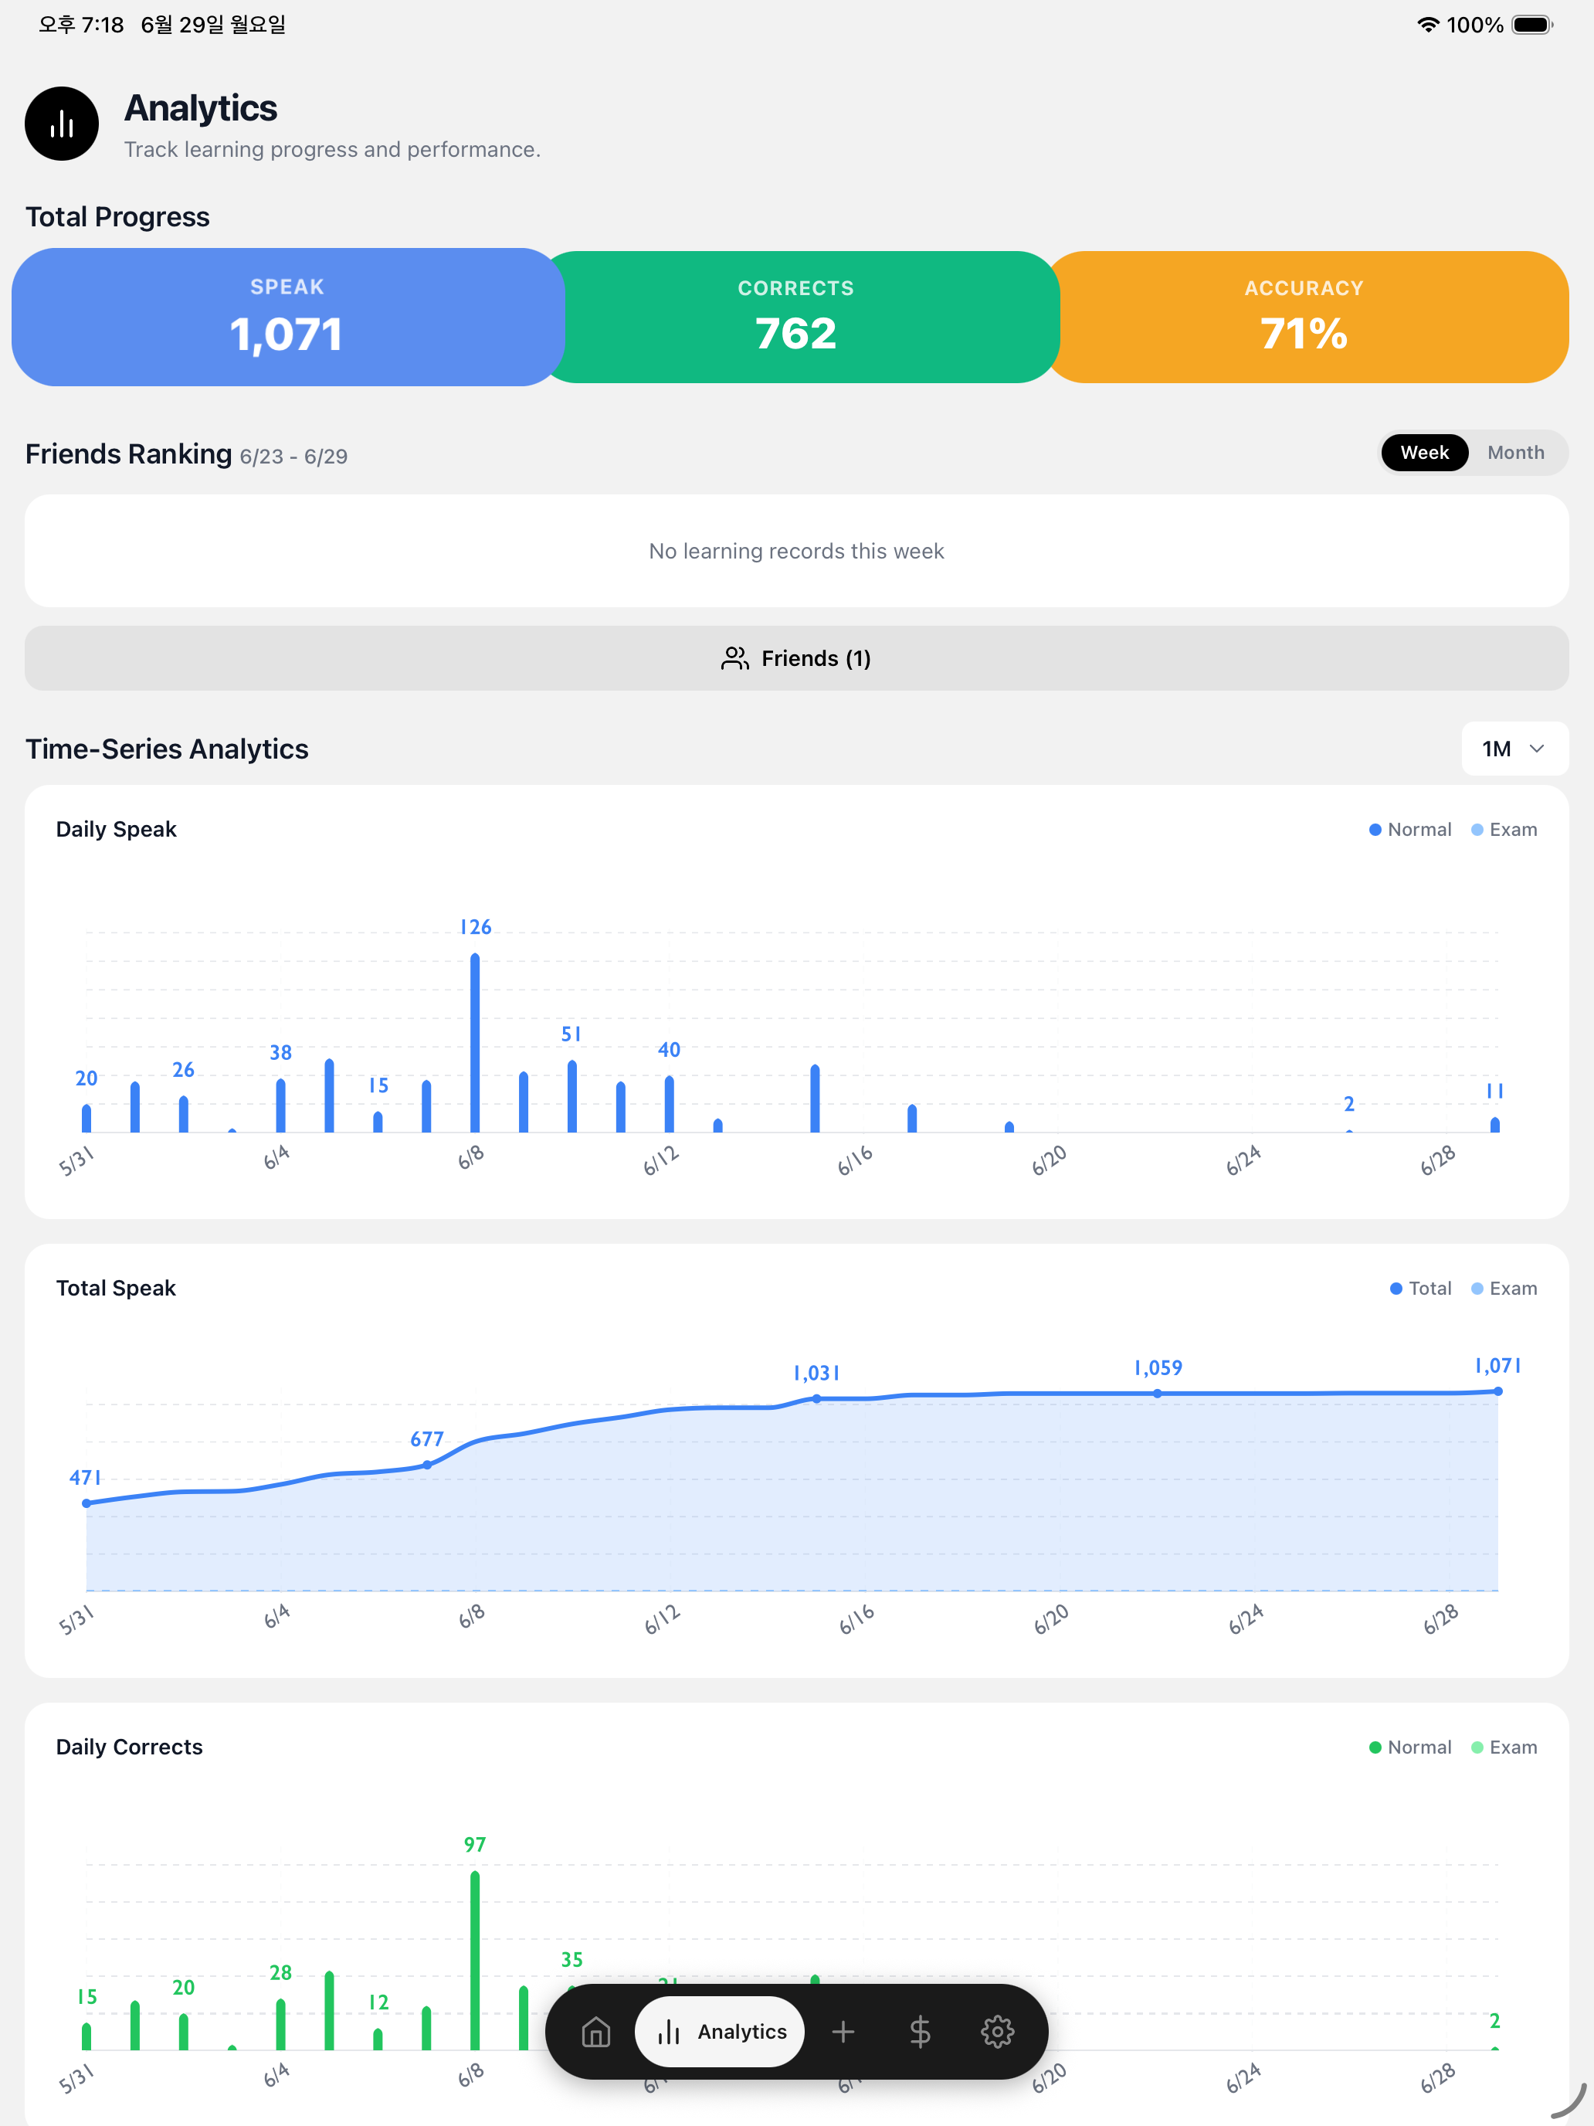
Task: Tap the Wi-Fi status icon
Action: tap(1428, 25)
